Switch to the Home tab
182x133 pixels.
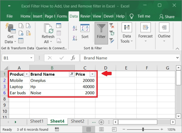25,16
